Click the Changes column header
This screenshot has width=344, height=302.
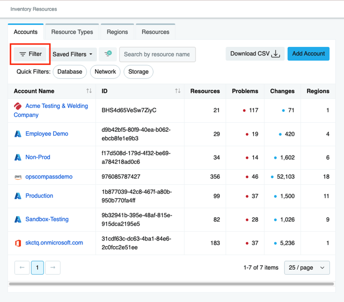coord(282,91)
